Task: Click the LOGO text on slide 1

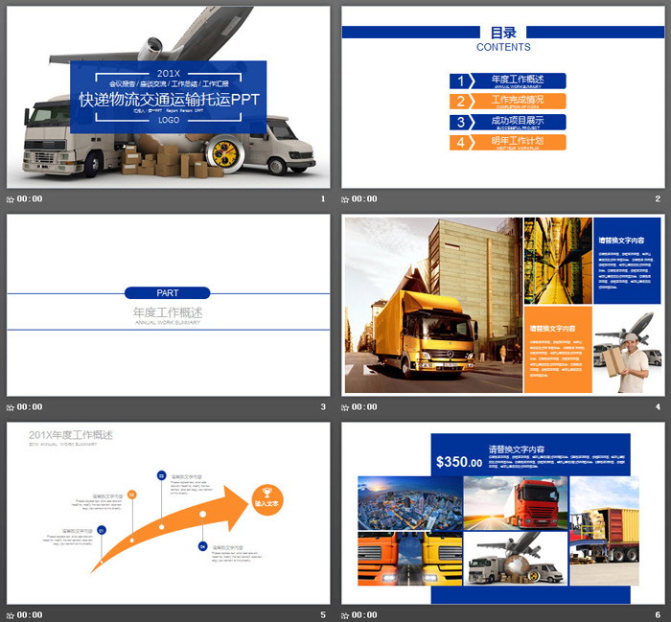Action: pos(169,120)
